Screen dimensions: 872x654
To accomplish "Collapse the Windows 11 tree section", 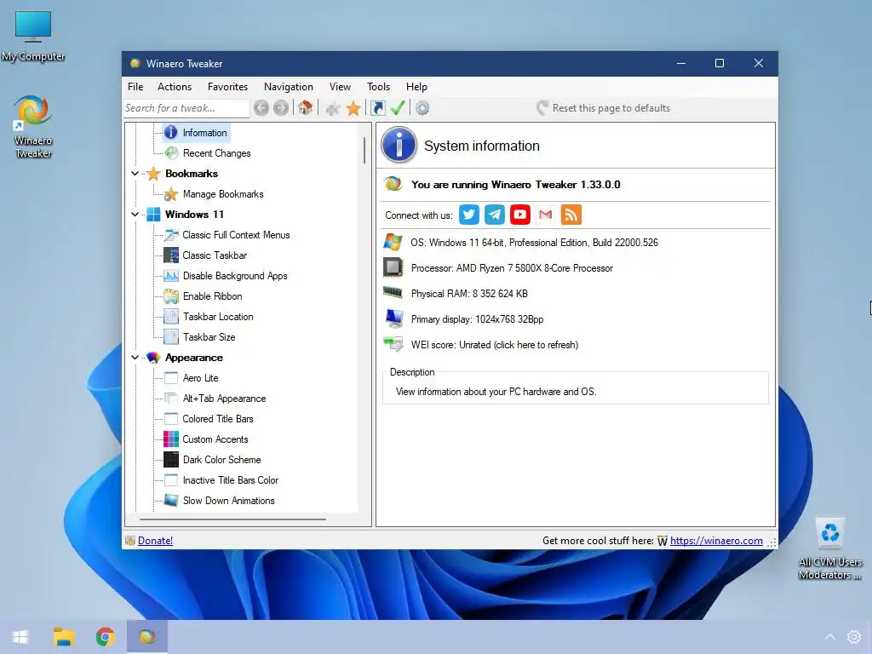I will coord(135,214).
